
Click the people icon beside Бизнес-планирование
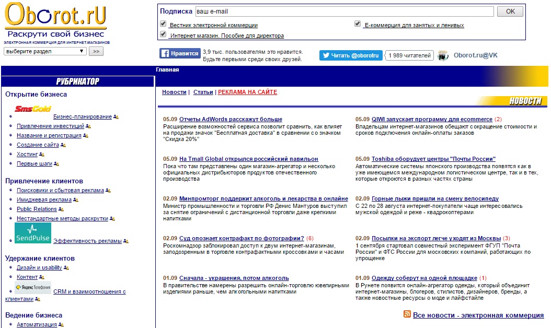[x=116, y=117]
